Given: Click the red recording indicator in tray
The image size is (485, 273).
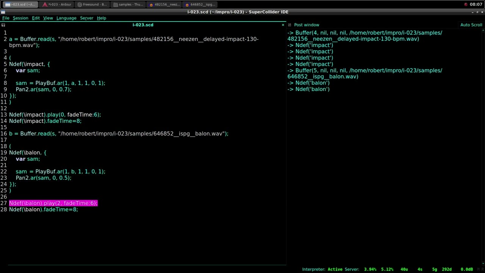Looking at the screenshot, I should click(x=466, y=5).
